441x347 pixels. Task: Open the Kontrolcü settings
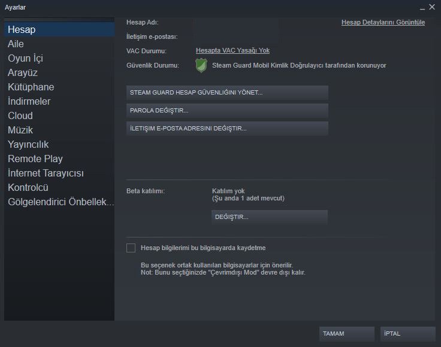pos(28,187)
